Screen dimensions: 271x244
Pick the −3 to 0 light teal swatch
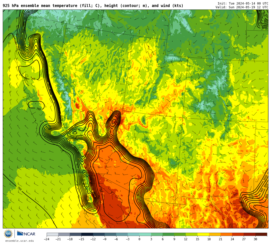point(133,234)
